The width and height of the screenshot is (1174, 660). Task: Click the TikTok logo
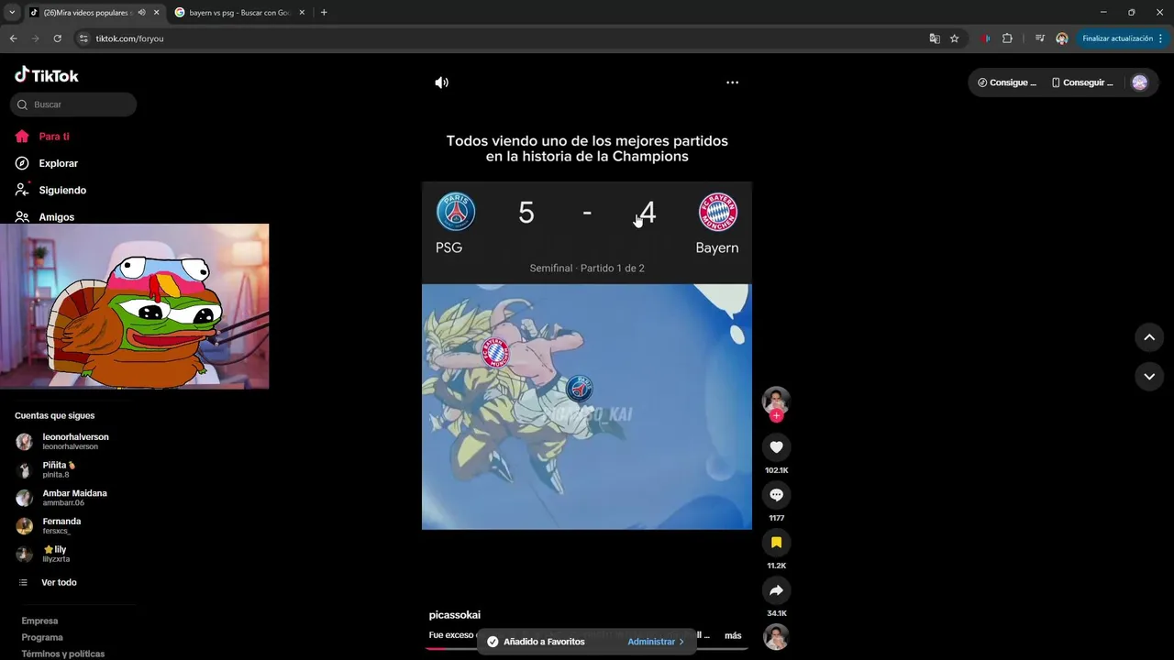coord(47,75)
